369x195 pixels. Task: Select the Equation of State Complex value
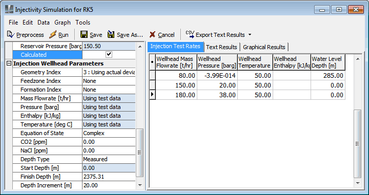[109, 133]
